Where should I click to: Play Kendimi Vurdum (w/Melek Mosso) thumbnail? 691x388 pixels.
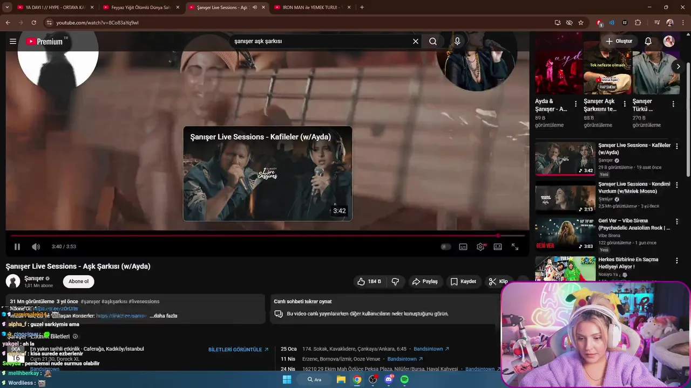pyautogui.click(x=565, y=197)
